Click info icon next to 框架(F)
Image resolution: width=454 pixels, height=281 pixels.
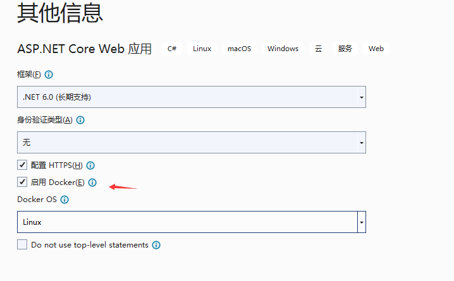pyautogui.click(x=49, y=75)
